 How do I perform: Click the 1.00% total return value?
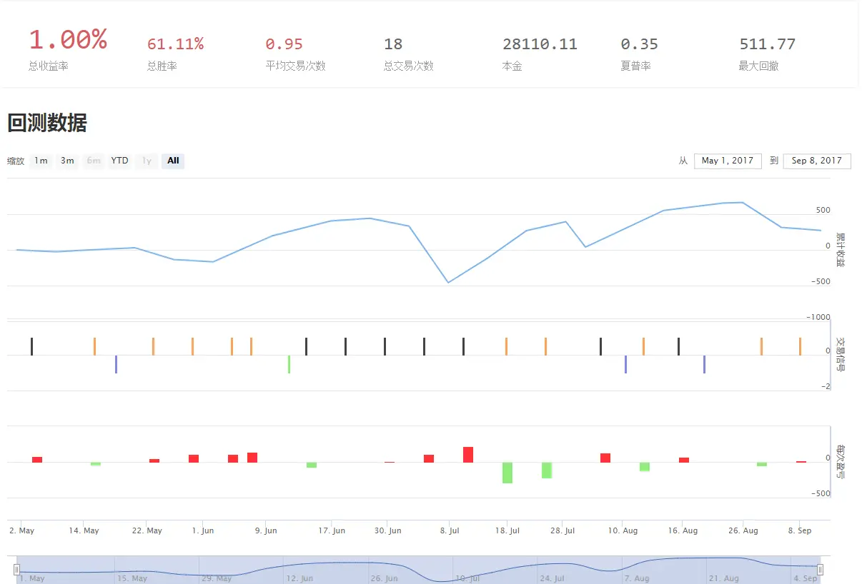pyautogui.click(x=68, y=40)
